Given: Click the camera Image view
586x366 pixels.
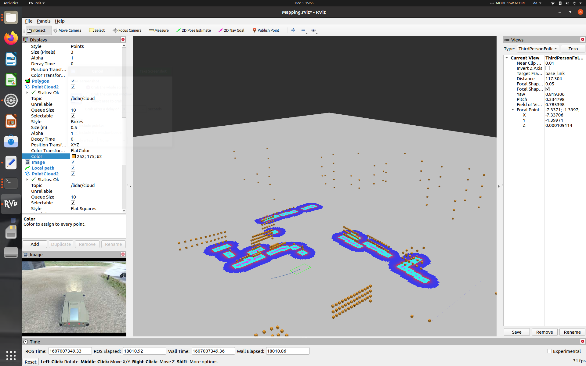Looking at the screenshot, I should (74, 297).
